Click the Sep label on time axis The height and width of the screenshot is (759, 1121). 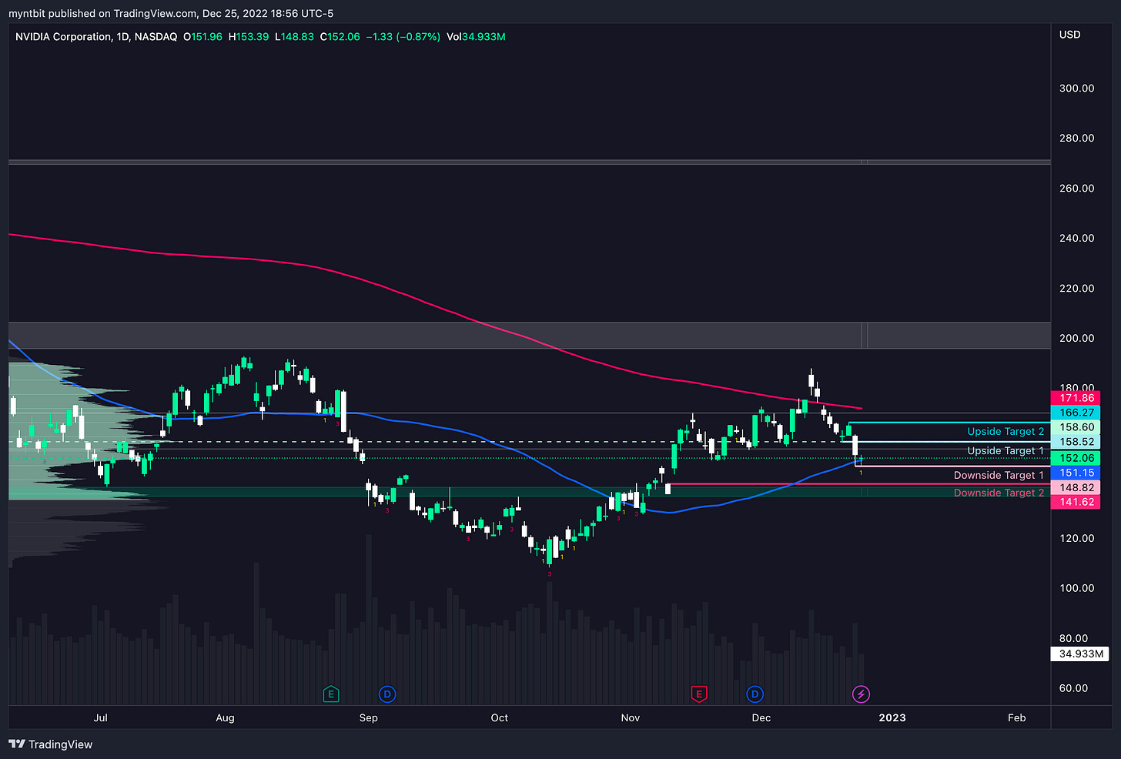(x=369, y=717)
